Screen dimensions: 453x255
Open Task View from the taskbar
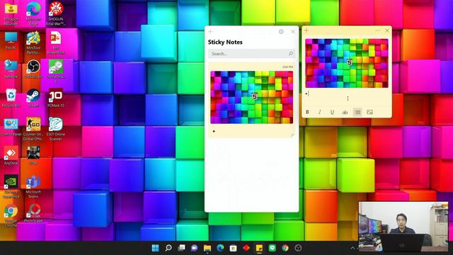point(181,248)
